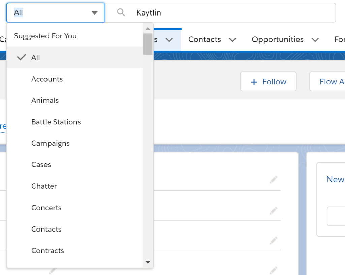Choose Campaigns in the dropdown list

[50, 143]
